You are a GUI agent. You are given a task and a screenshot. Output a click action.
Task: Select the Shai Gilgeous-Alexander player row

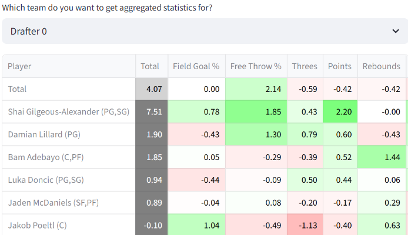tap(69, 111)
